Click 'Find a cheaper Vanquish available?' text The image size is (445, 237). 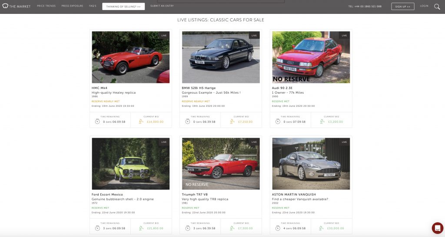[300, 199]
